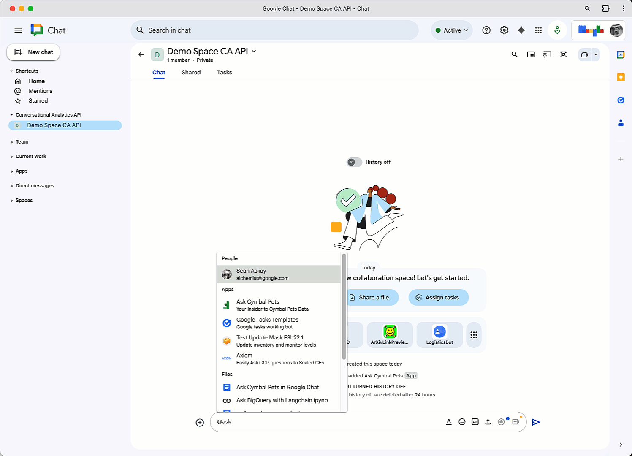Click the message input containing @ask
Screen dimensions: 632x456
point(329,422)
